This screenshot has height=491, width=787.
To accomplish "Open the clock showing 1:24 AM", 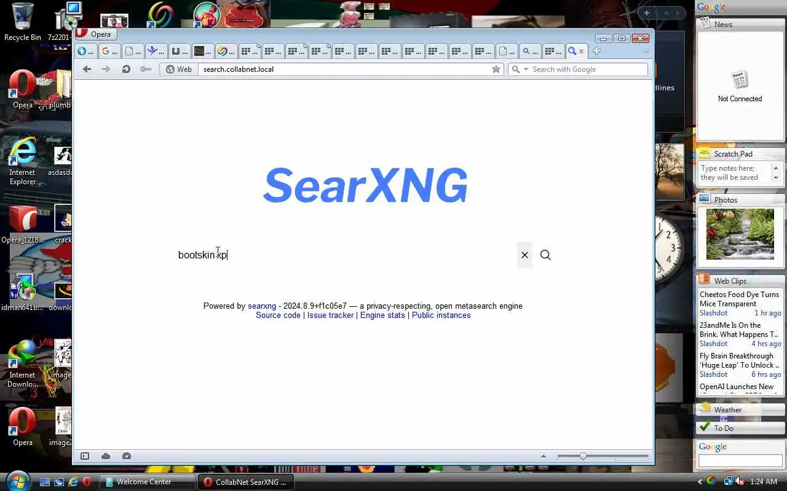I will 764,482.
